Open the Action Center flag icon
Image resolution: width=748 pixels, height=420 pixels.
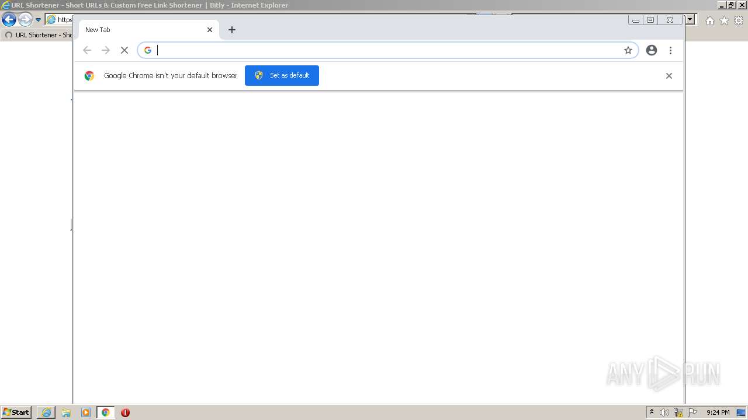click(692, 412)
